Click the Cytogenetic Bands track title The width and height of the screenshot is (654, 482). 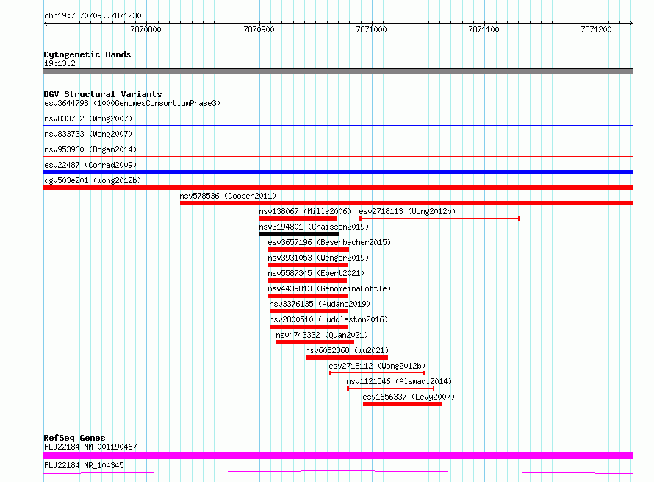(87, 54)
